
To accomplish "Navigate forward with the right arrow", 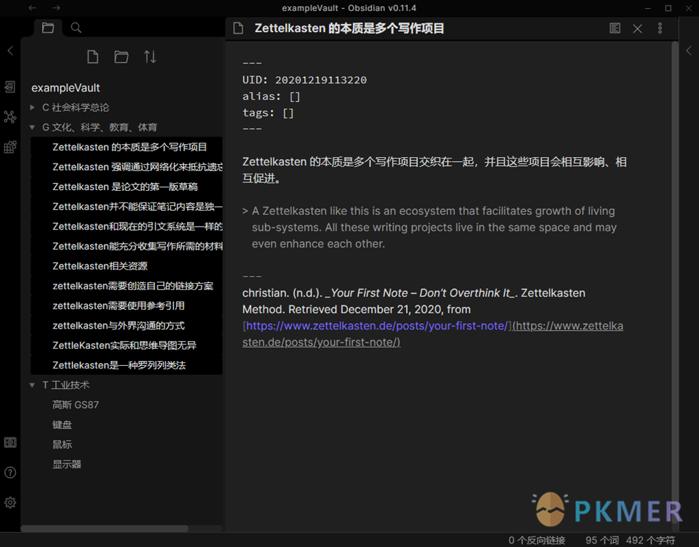I will pyautogui.click(x=56, y=8).
